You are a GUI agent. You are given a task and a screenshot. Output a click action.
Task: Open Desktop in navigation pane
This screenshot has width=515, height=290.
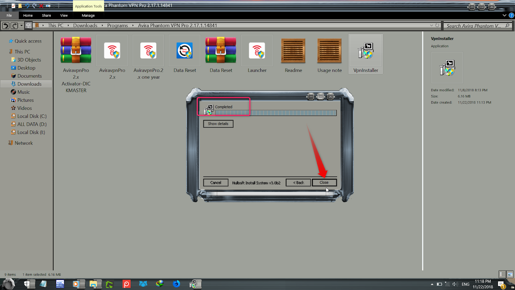(26, 68)
